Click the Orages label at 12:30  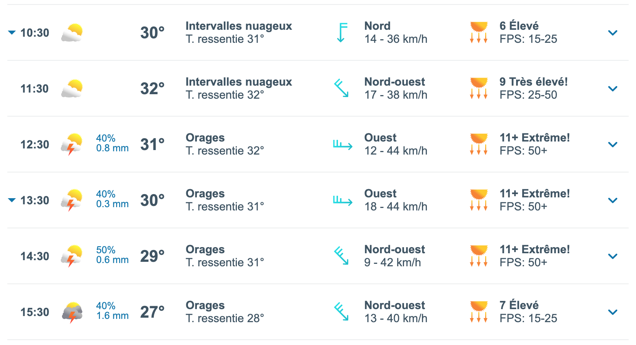click(205, 138)
